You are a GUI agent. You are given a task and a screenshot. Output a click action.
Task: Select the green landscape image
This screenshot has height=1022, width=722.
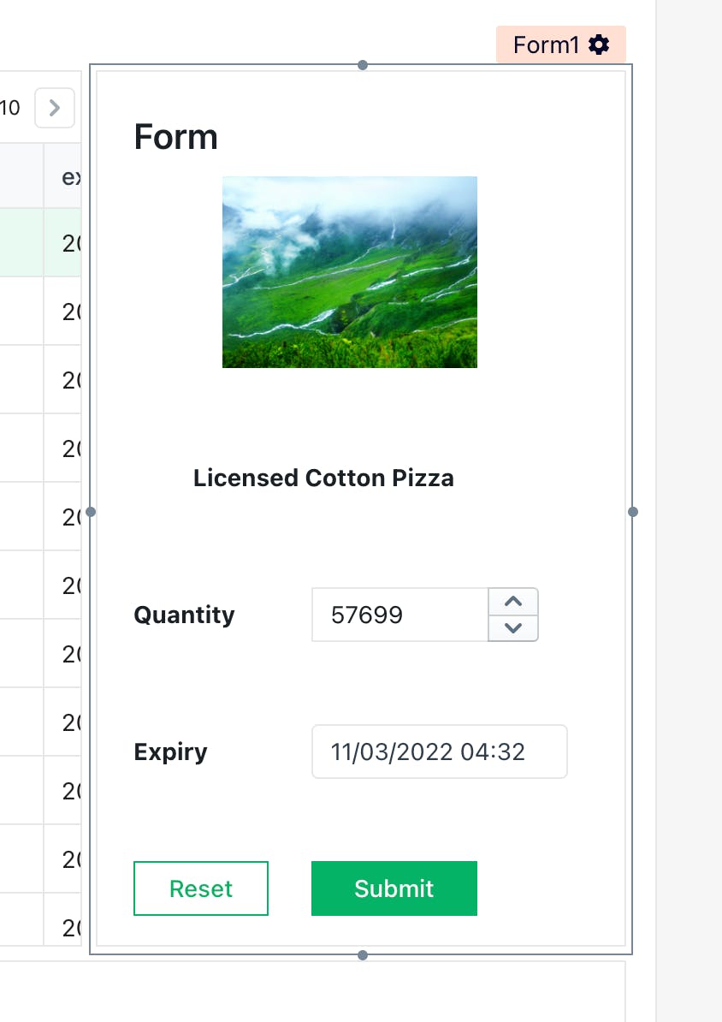[349, 272]
